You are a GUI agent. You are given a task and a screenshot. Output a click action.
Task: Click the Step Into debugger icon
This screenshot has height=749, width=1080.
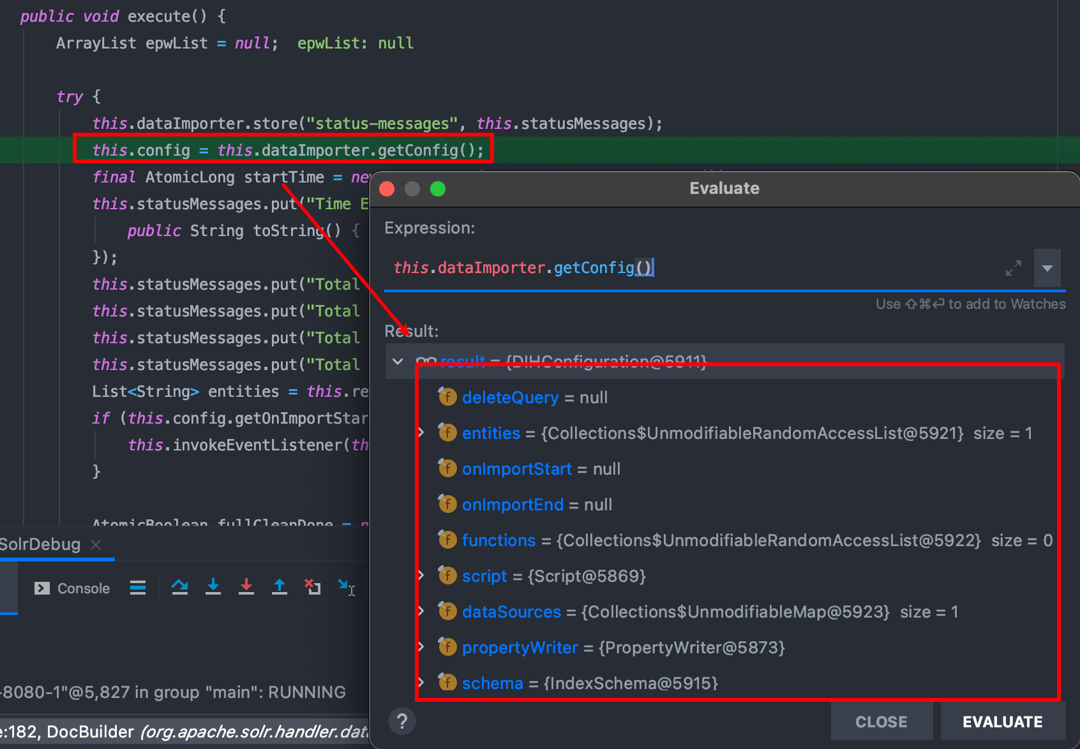click(213, 587)
